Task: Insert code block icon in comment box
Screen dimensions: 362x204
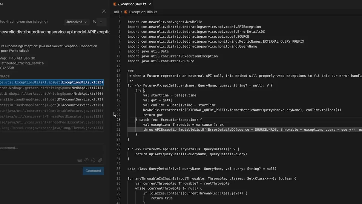Action: [x=80, y=160]
